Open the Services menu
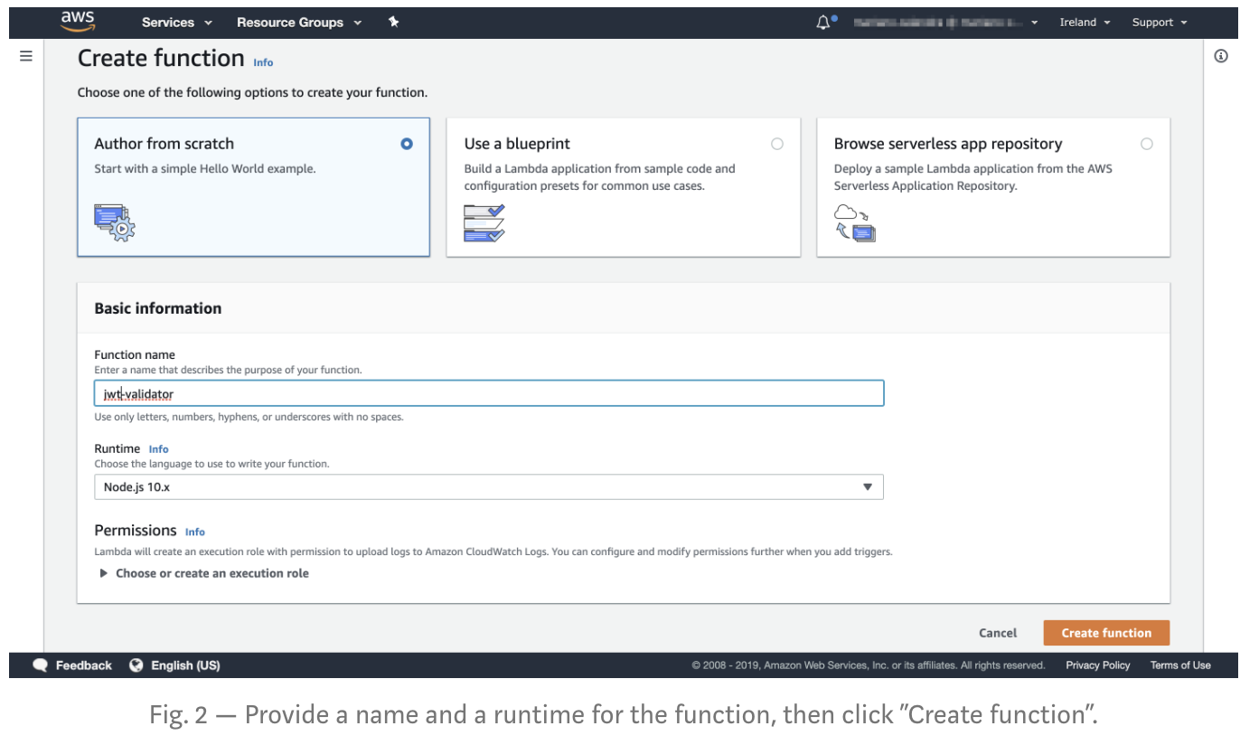1240x745 pixels. pos(176,23)
